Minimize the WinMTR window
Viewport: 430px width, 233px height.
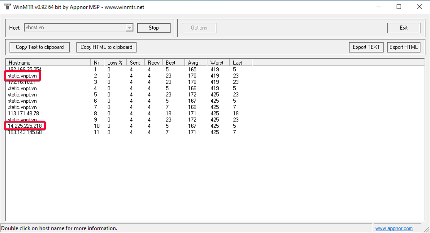point(378,7)
